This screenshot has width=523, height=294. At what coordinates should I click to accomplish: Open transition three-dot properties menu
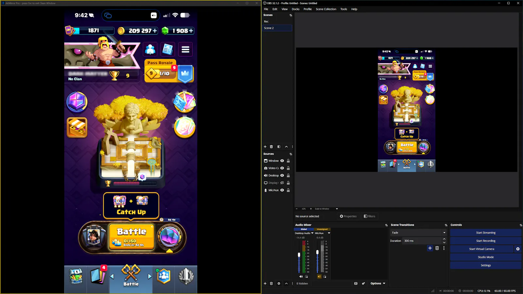[444, 248]
